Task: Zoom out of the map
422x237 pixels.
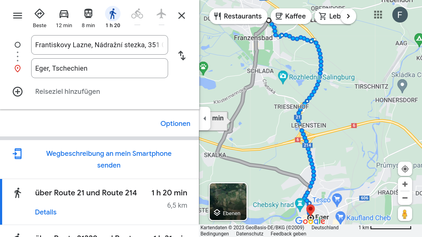Action: pos(405,198)
